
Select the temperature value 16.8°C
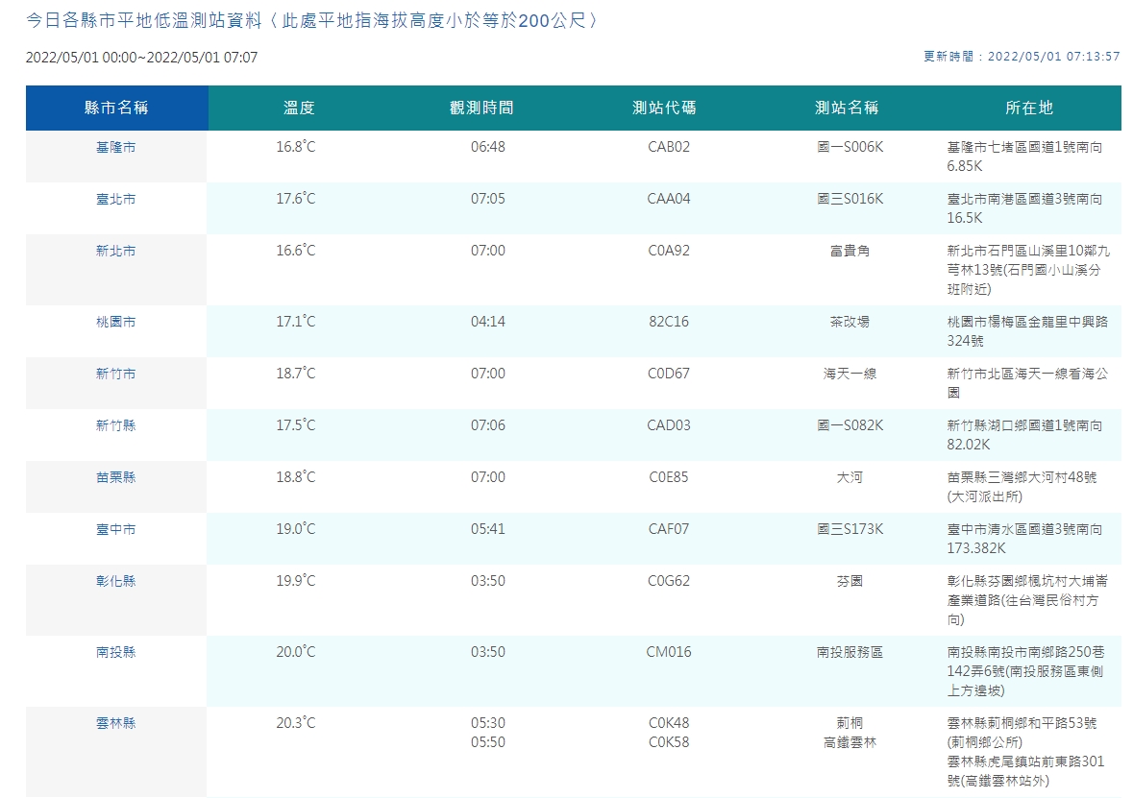(296, 147)
